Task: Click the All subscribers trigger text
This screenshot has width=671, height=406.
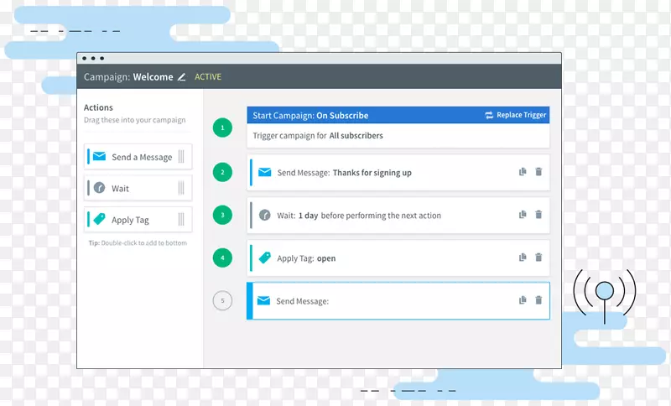Action: click(x=356, y=136)
